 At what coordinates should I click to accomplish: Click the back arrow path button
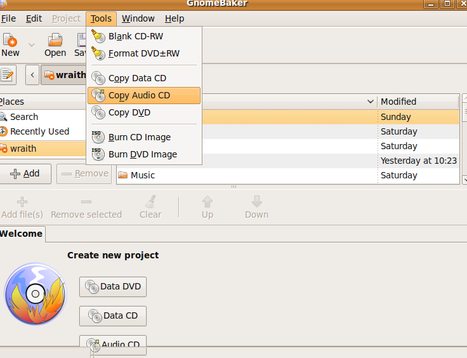(x=32, y=75)
